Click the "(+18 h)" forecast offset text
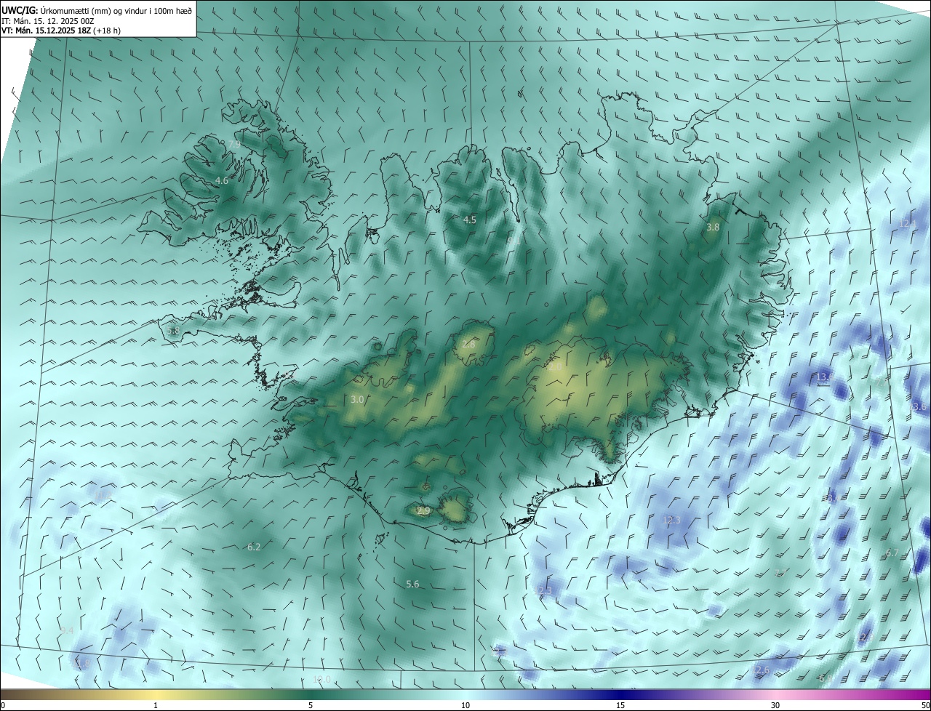 point(107,31)
